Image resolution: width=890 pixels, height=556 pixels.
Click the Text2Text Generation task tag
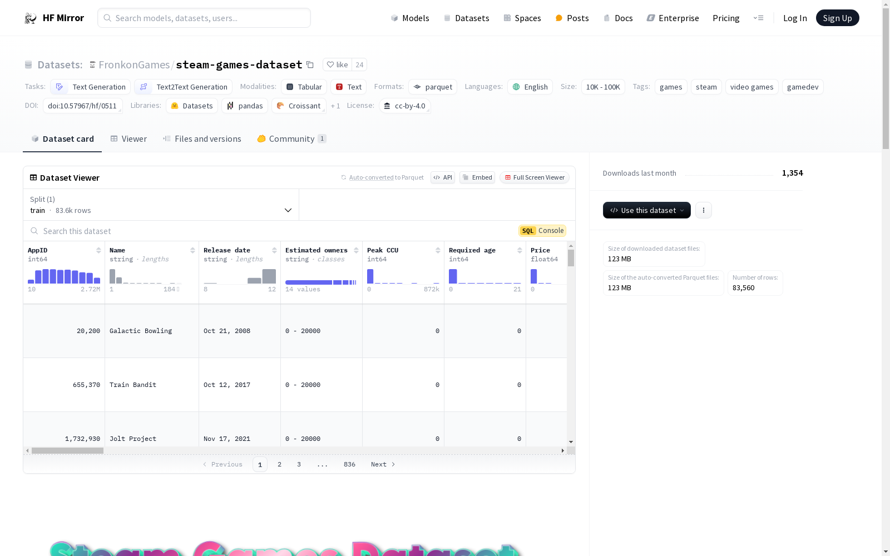184,87
